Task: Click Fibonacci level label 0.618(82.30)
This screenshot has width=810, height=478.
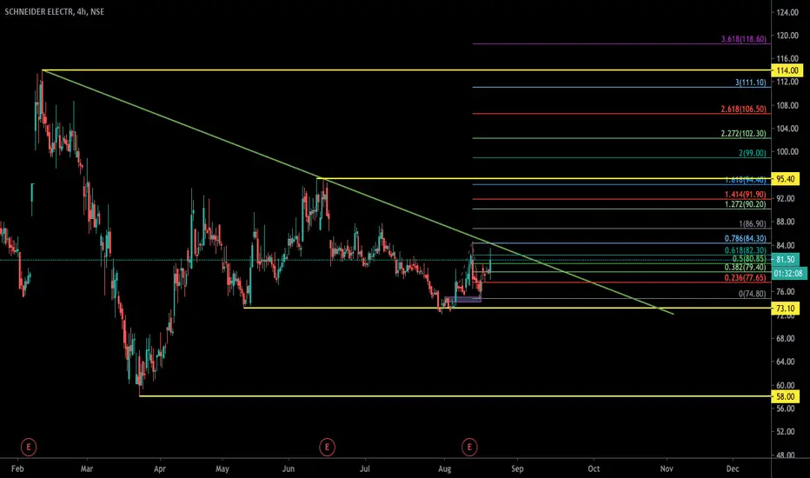Action: [746, 250]
